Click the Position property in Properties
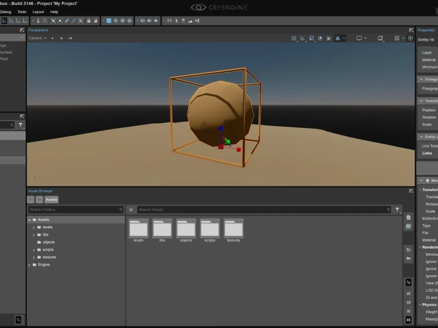This screenshot has width=438, height=328. [x=429, y=110]
